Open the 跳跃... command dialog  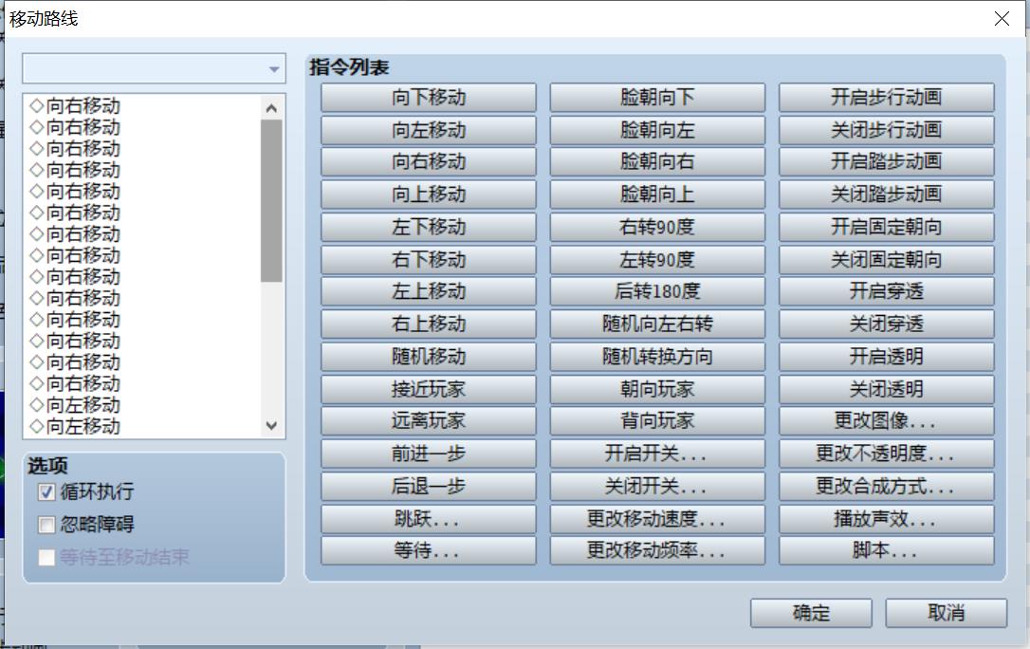[429, 519]
